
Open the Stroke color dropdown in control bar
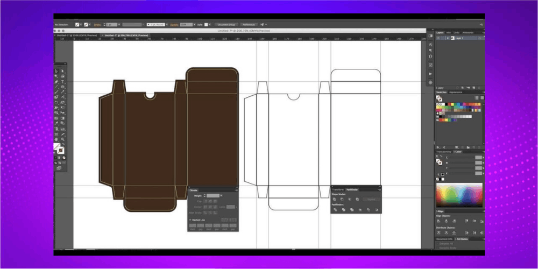point(89,25)
